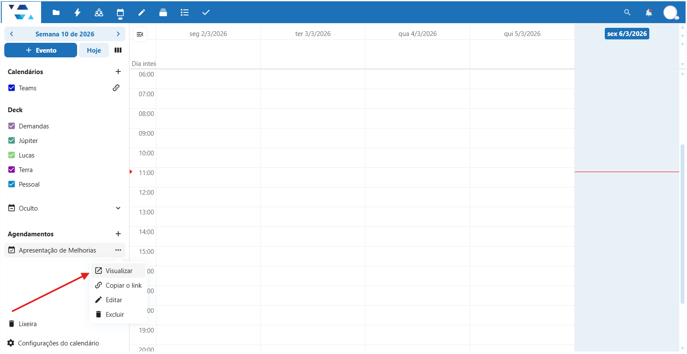Add a new calendar with plus icon
687x354 pixels.
point(118,71)
